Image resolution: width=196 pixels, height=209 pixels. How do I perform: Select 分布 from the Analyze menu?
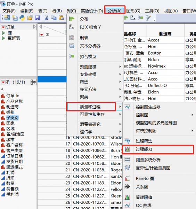tap(84, 19)
